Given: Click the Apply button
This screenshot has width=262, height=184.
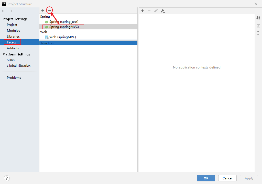Looking at the screenshot, I should coord(249,178).
